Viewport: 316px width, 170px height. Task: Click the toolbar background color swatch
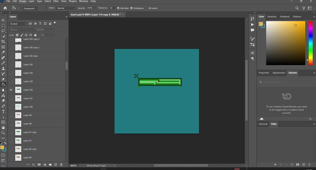[4, 150]
